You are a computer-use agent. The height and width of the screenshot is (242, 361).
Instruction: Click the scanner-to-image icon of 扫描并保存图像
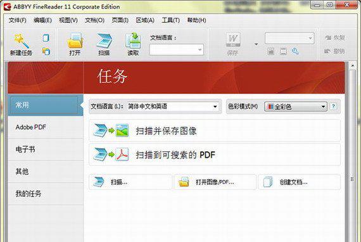pos(111,131)
